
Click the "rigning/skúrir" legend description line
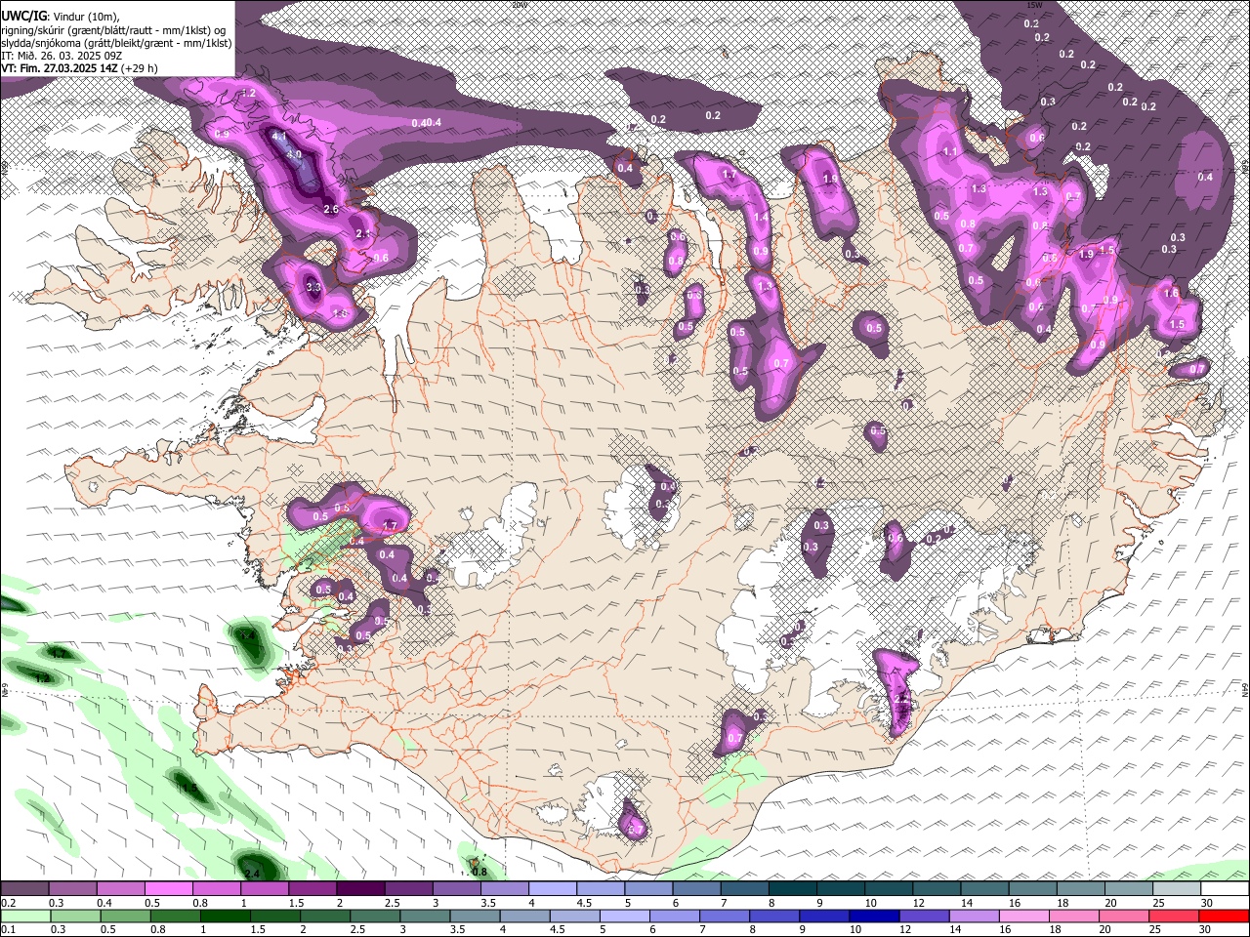tap(113, 29)
